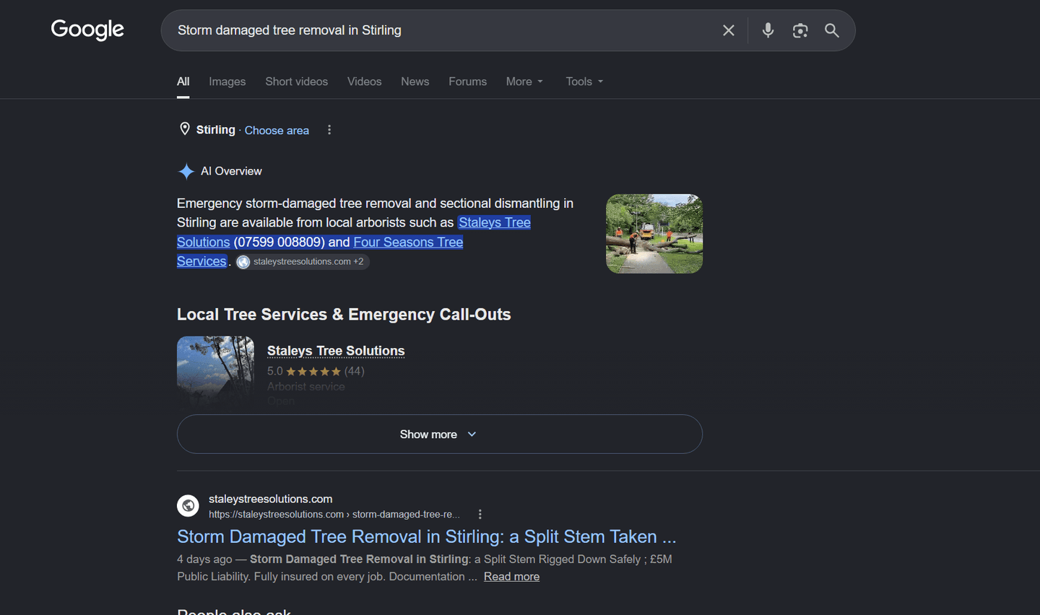The image size is (1040, 615).
Task: Open Google Lens image search icon
Action: 800,30
